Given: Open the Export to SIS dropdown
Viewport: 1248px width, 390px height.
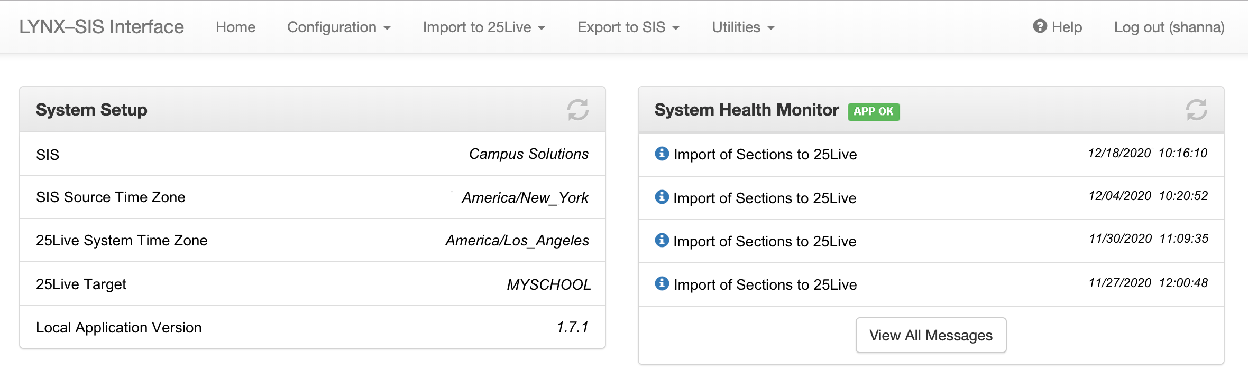Looking at the screenshot, I should click(x=628, y=27).
